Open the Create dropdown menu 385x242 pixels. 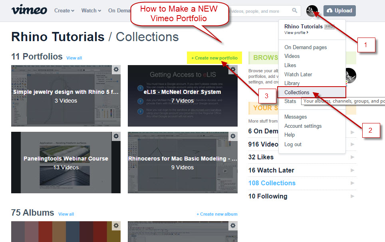coord(64,10)
